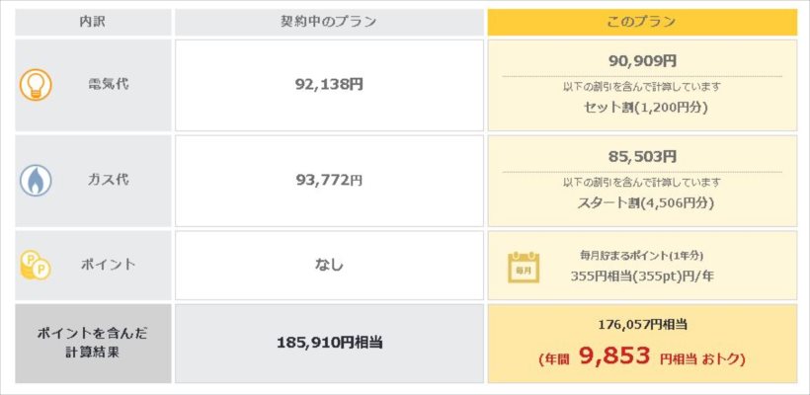Screen dimensions: 810x395
Task: Click the gold point coins icon
Action: coord(36,265)
